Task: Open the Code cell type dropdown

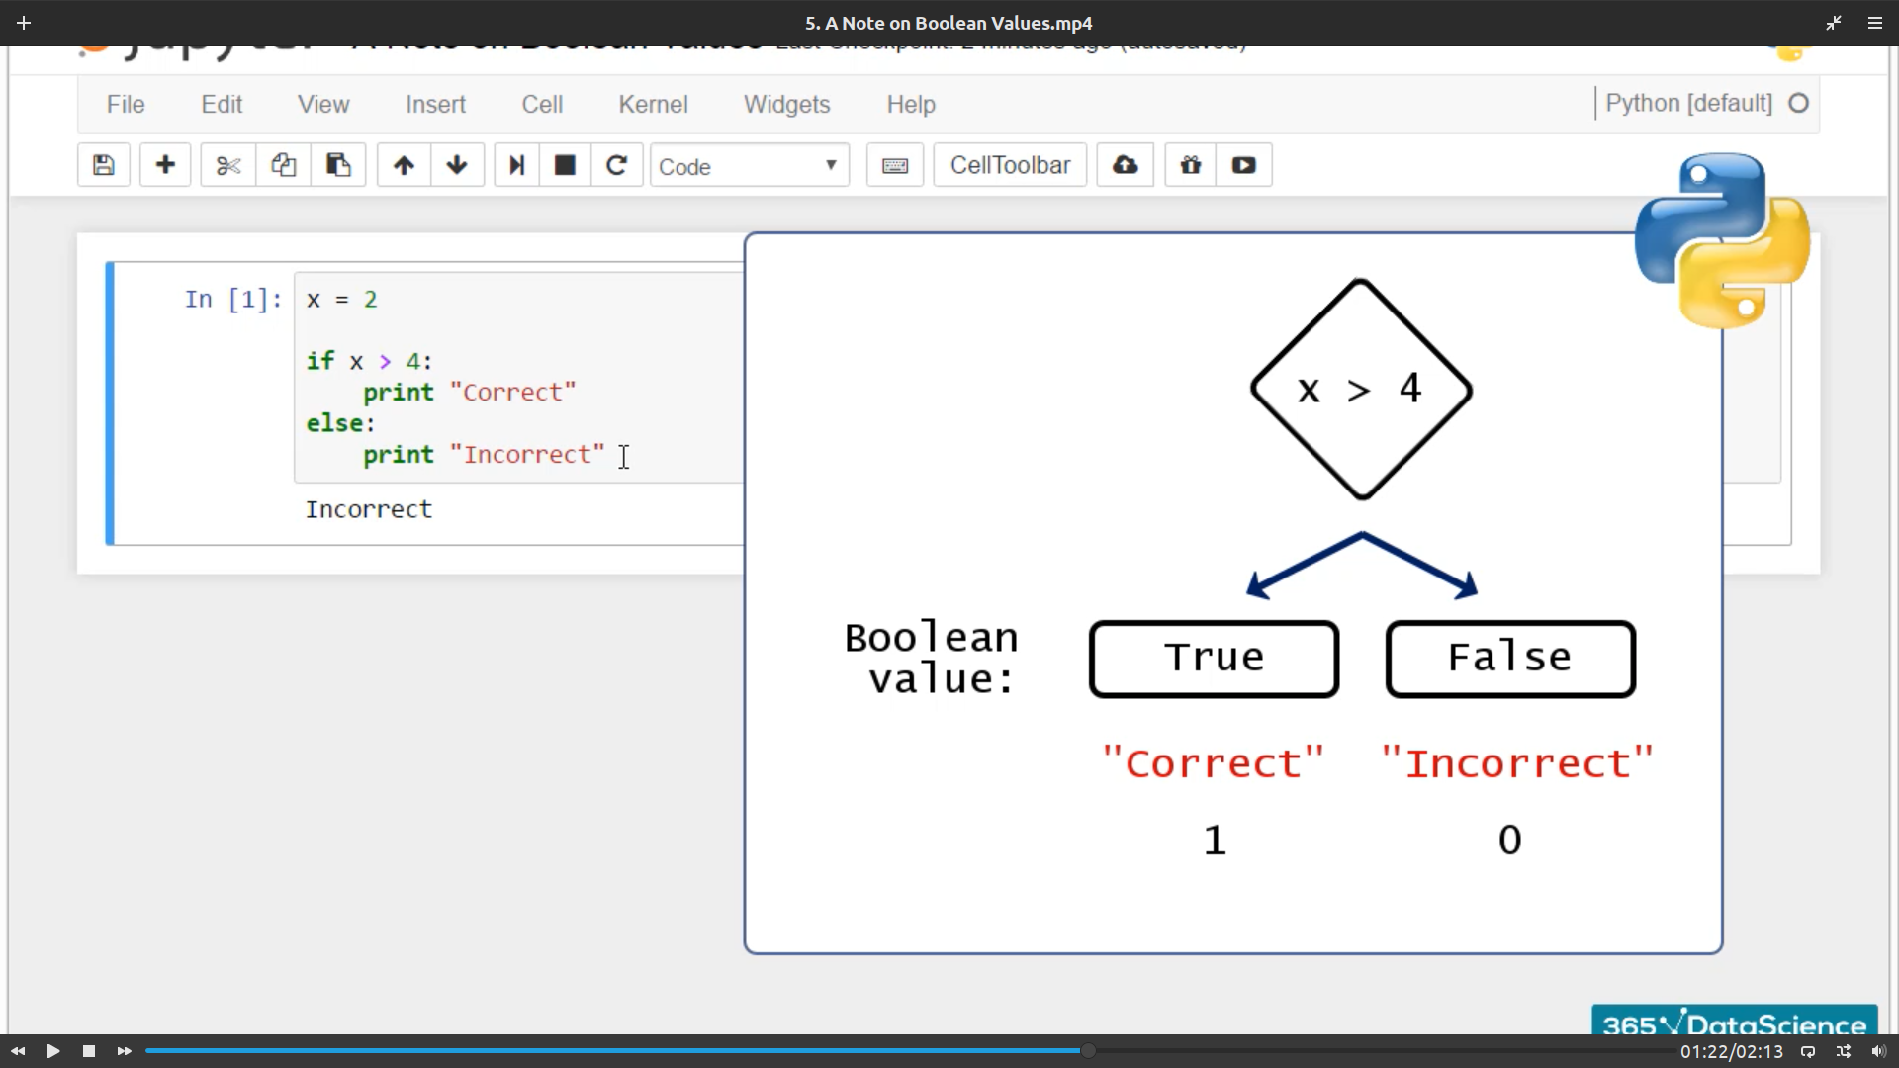Action: (x=749, y=166)
